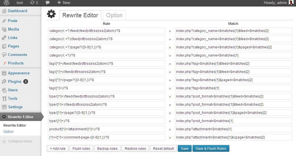The width and height of the screenshot is (296, 156).
Task: Click the Match column header
Action: coord(233,24)
